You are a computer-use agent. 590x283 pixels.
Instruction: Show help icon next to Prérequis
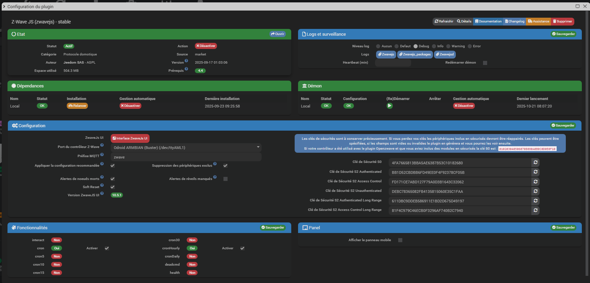pyautogui.click(x=186, y=69)
